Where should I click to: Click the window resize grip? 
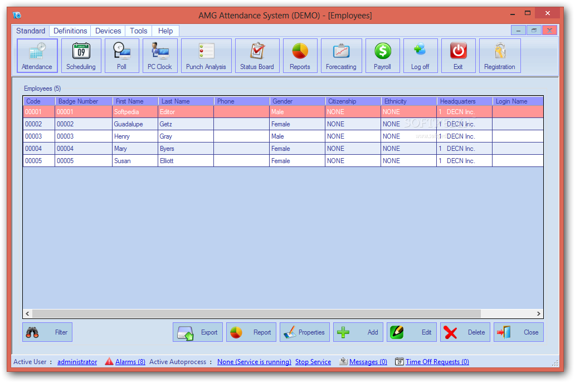coord(555,363)
